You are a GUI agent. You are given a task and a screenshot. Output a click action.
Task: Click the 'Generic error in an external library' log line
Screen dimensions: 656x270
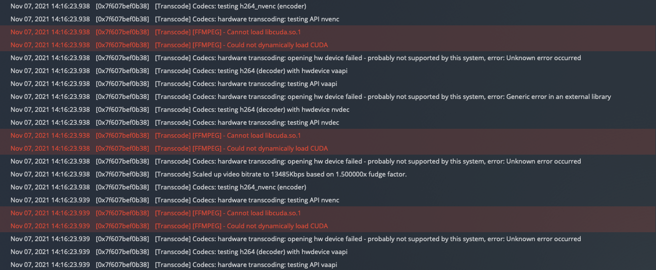[328, 96]
